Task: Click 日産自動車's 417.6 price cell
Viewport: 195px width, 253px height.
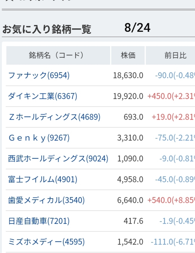Action: [133, 221]
